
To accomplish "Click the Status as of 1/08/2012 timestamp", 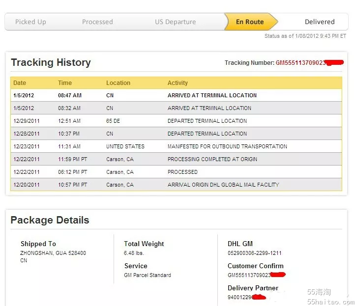I will (305, 36).
